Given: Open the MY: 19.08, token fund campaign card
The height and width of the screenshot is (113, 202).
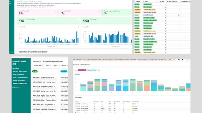Looking at the screenshot, I should tap(44, 87).
